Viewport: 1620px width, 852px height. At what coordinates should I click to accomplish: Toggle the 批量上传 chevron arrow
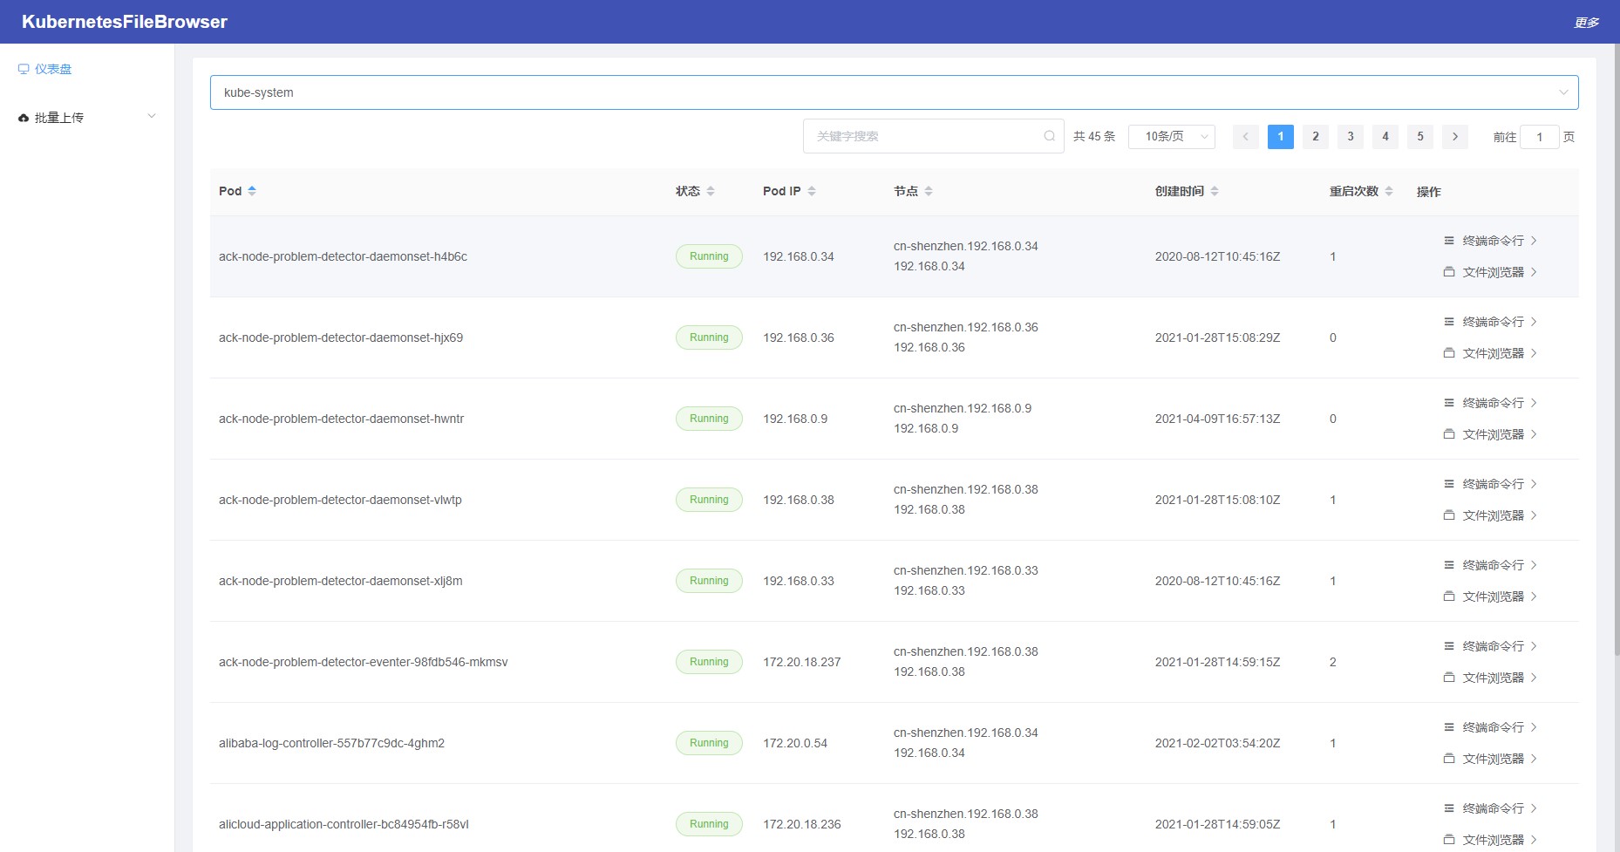point(152,116)
